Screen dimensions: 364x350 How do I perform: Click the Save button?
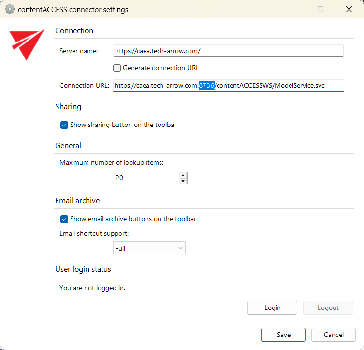click(283, 335)
